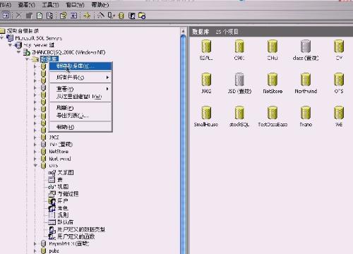Select 控制台根目录 root in tree

23,30
